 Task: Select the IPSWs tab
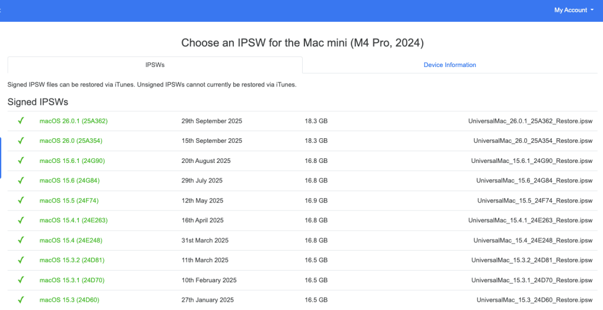(155, 65)
